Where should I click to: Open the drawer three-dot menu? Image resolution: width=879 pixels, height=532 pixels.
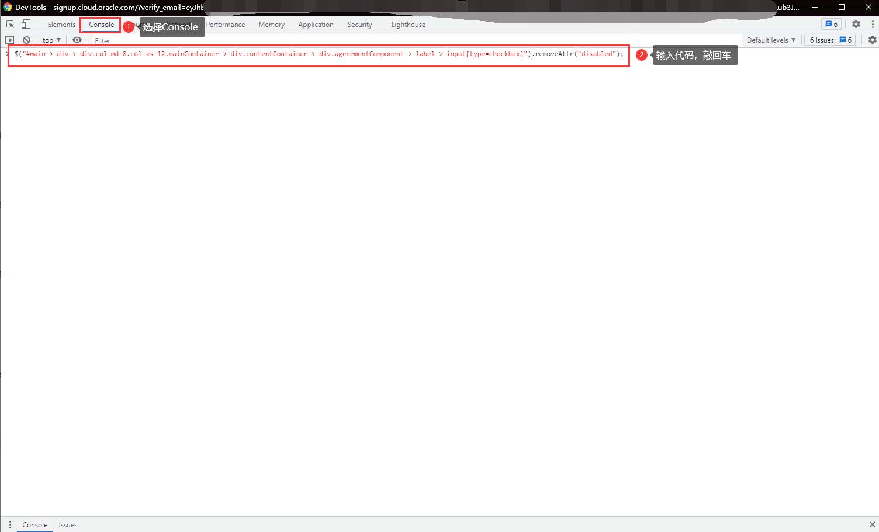[x=10, y=524]
